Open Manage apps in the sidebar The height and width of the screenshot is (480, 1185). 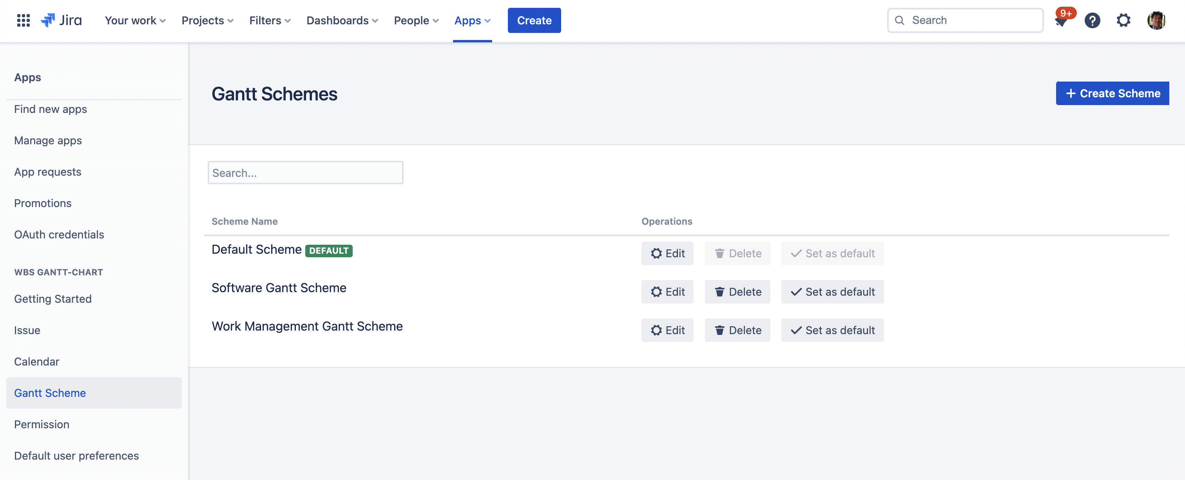(48, 140)
